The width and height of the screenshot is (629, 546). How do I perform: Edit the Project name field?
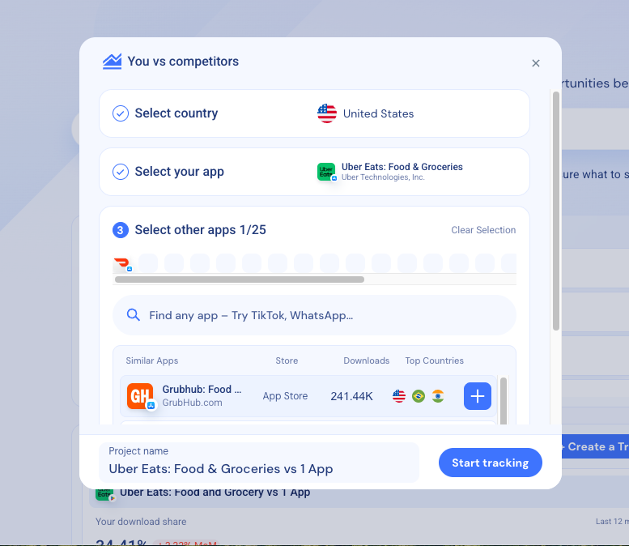(259, 463)
